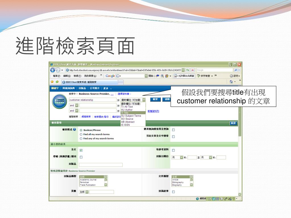Click the CH input language indicator

(x=209, y=199)
